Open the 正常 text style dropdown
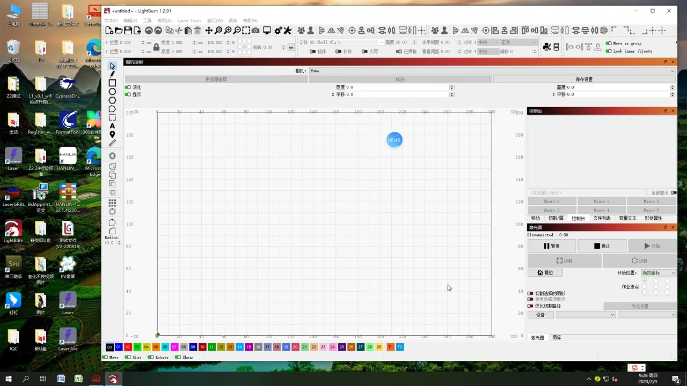 (x=518, y=42)
